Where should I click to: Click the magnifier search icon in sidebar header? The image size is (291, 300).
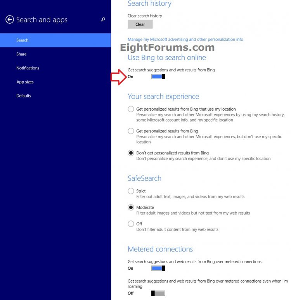pyautogui.click(x=103, y=19)
